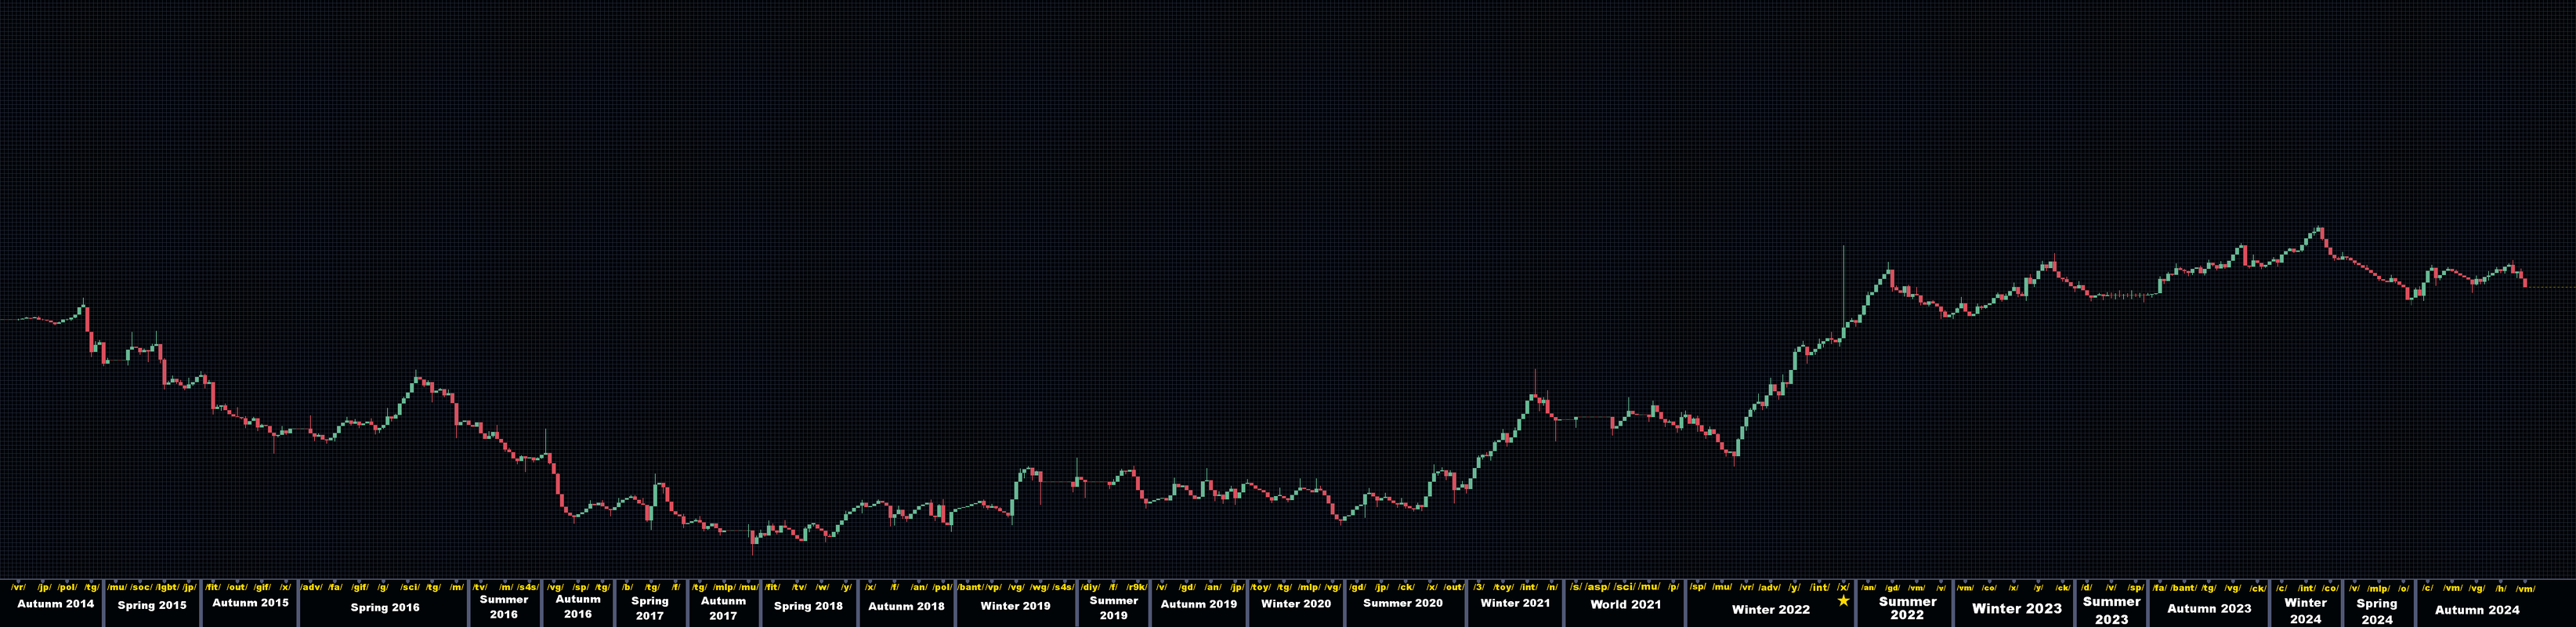
Task: Select the Autumn 2014 season label
Action: [x=56, y=604]
